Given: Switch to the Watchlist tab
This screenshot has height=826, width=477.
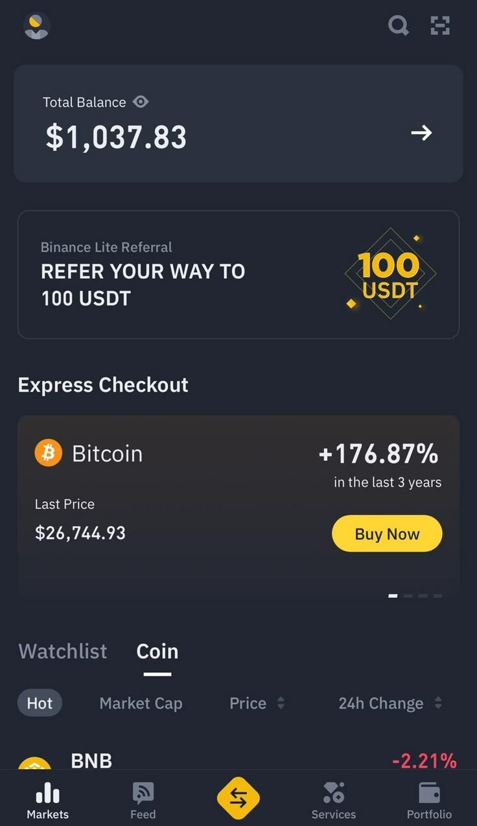Looking at the screenshot, I should click(x=63, y=651).
